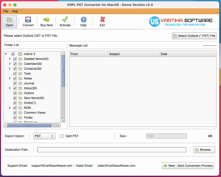
Task: Click the Contacts folder icon
Action: (20, 69)
